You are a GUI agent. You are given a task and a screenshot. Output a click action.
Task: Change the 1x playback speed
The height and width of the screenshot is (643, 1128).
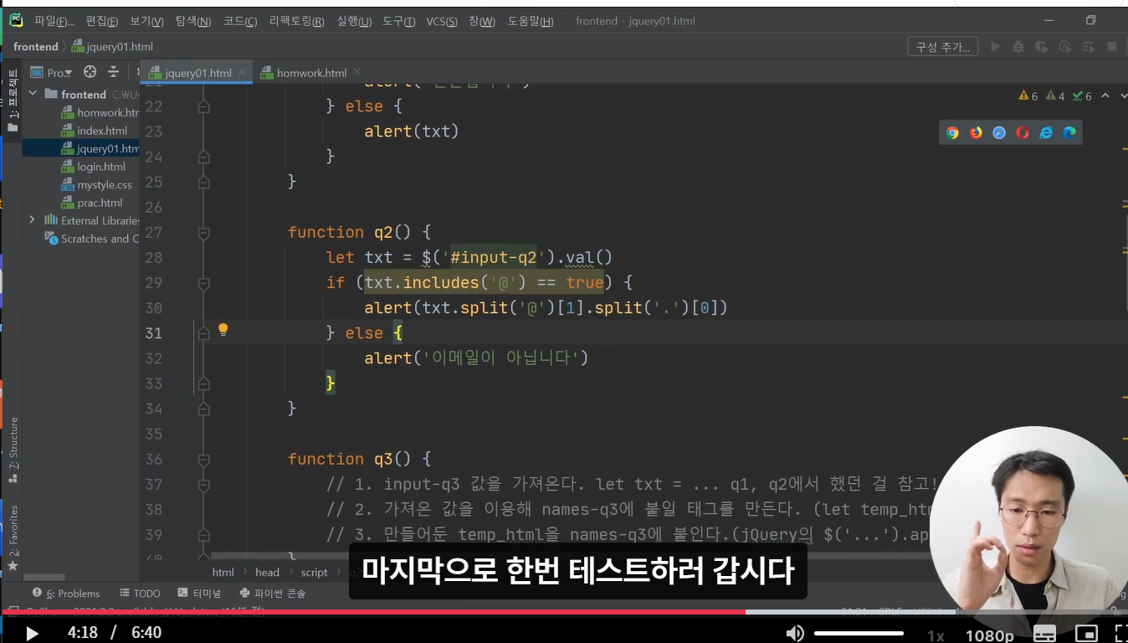point(936,635)
